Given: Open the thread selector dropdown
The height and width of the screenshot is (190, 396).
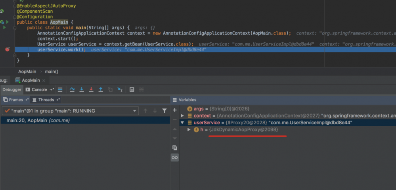Looking at the screenshot, I should (135, 111).
